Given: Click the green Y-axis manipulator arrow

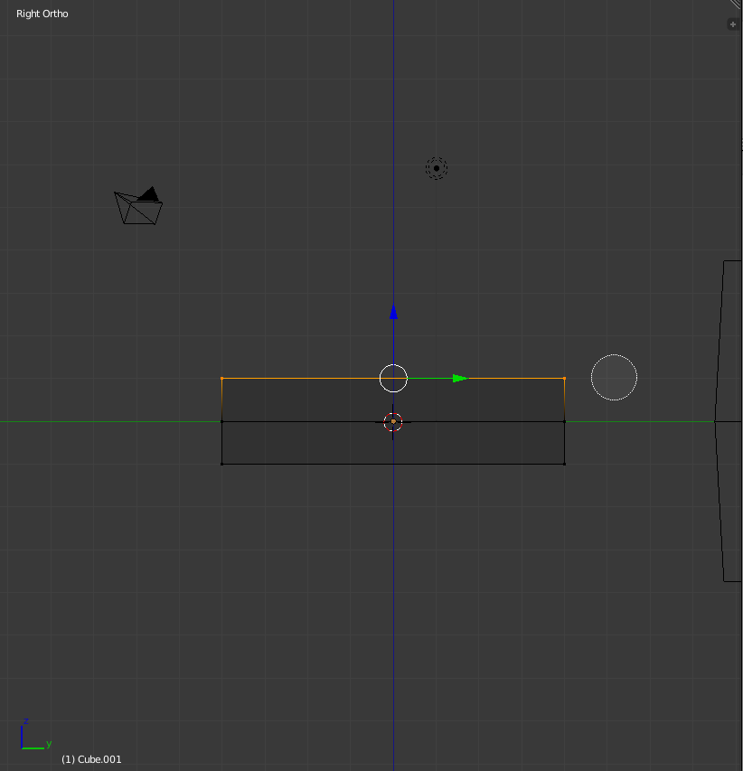Looking at the screenshot, I should pyautogui.click(x=460, y=378).
